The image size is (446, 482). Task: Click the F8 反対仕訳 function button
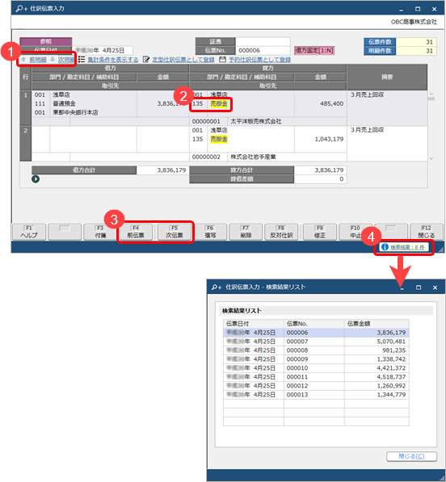coord(281,232)
